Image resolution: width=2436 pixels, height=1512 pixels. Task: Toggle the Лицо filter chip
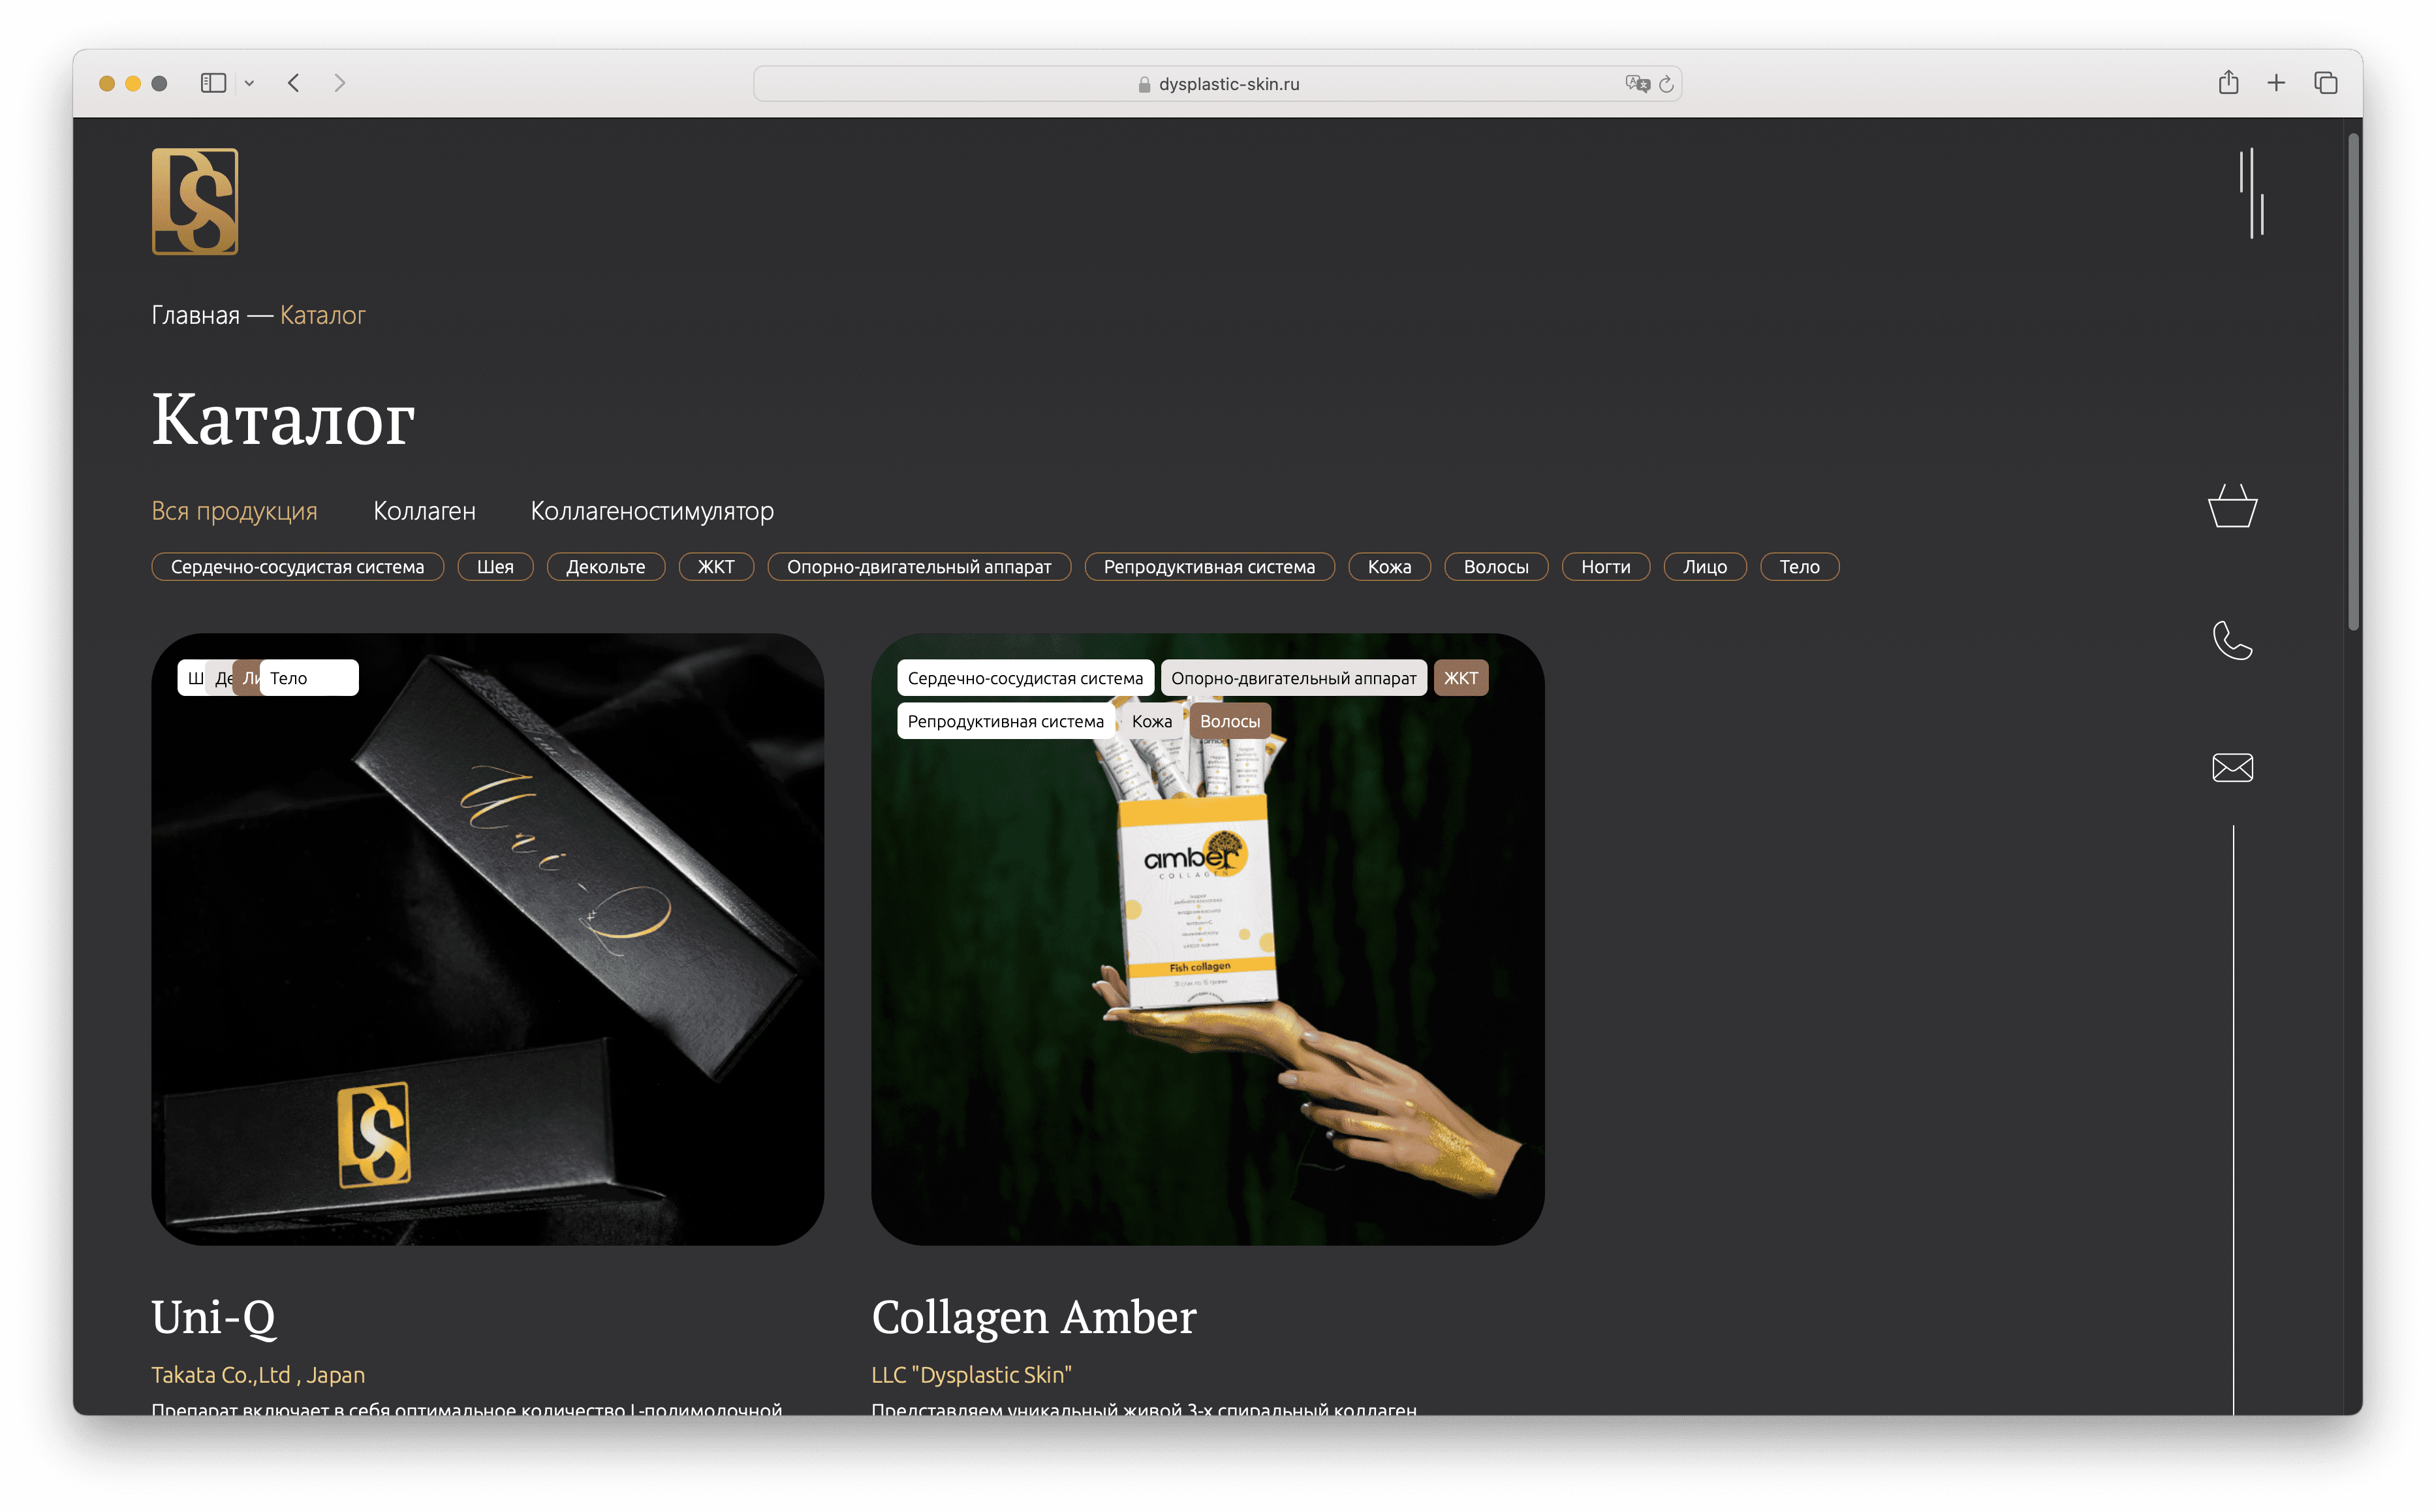(1704, 567)
